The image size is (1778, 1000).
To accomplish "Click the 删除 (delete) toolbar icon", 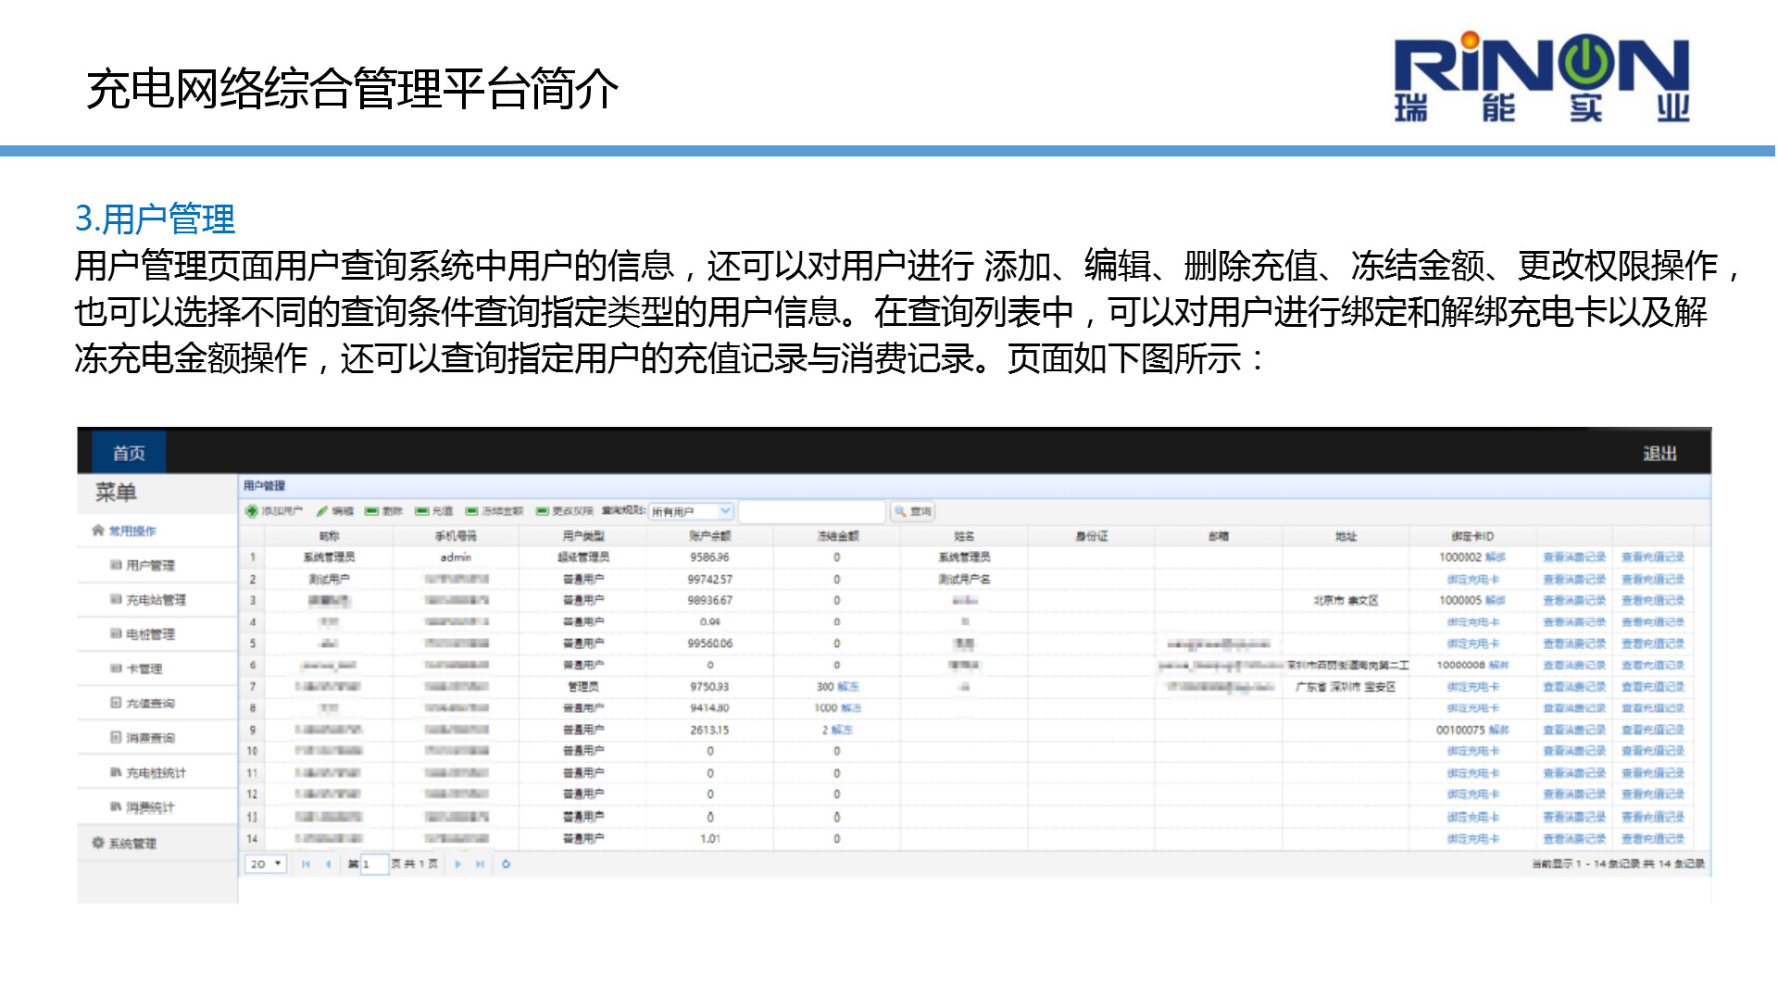I will point(371,511).
